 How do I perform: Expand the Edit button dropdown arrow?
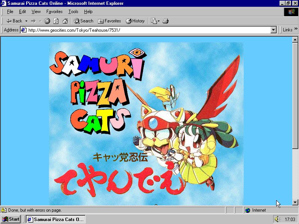click(158, 21)
